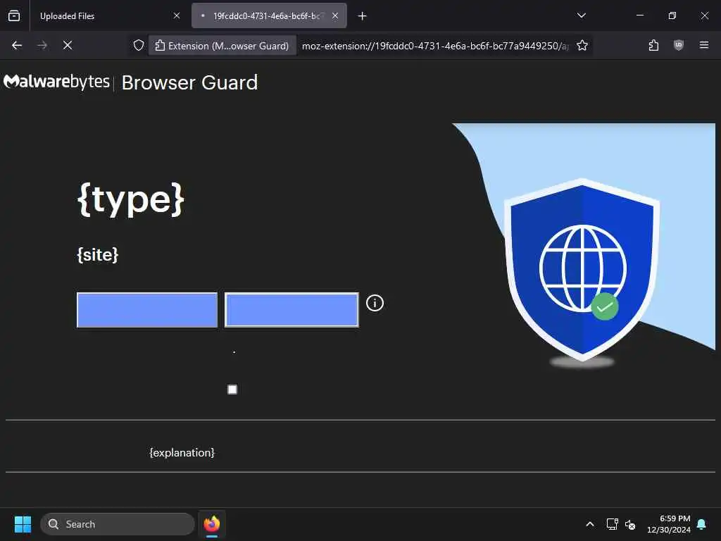This screenshot has height=541, width=721.
Task: Stop loading the page
Action: [x=68, y=45]
